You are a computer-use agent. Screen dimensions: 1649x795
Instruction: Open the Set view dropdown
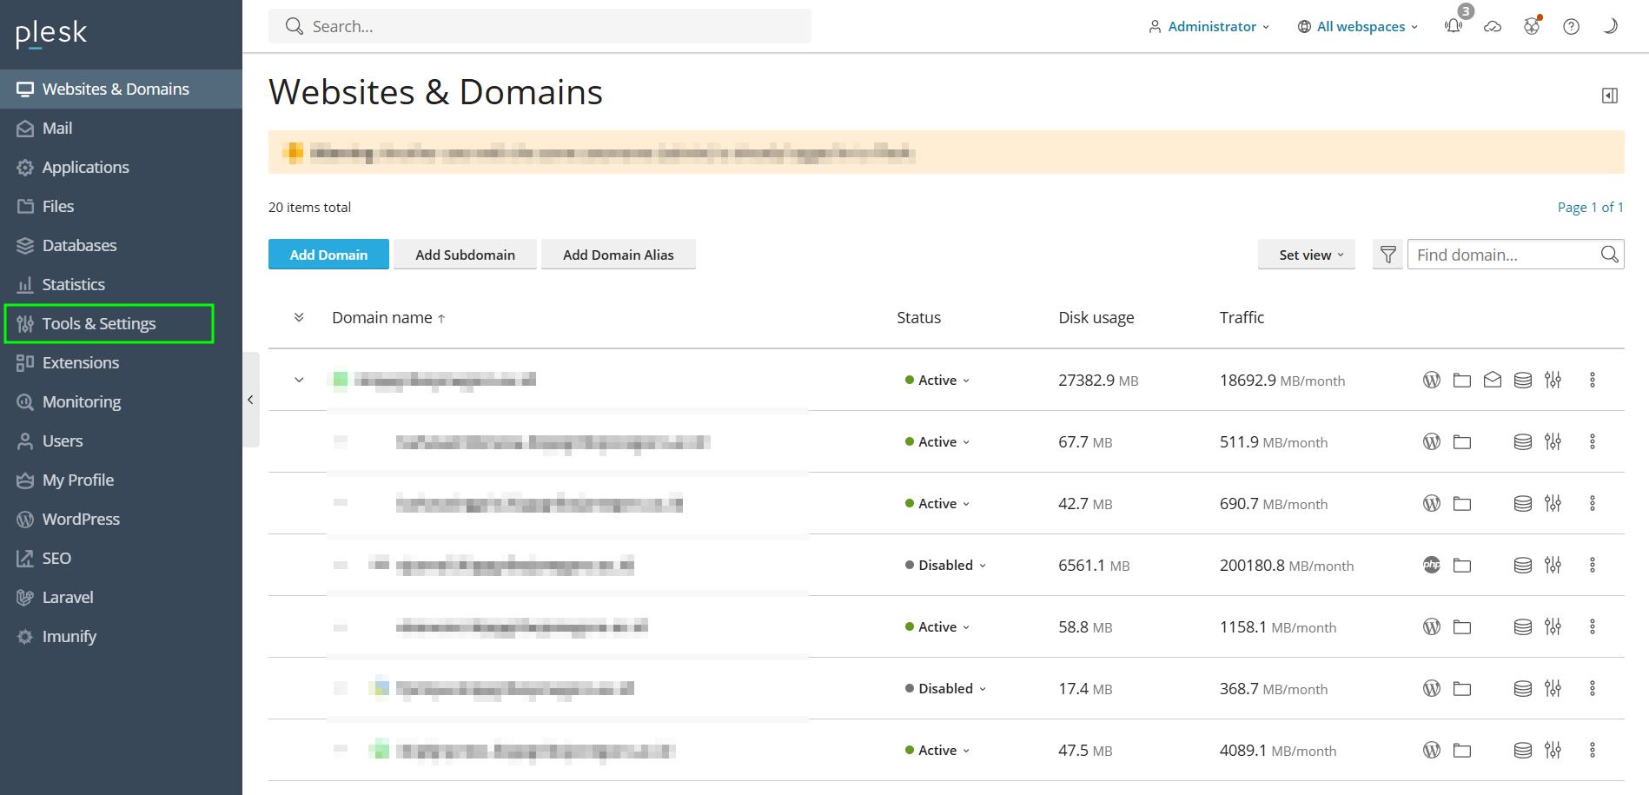click(x=1306, y=255)
